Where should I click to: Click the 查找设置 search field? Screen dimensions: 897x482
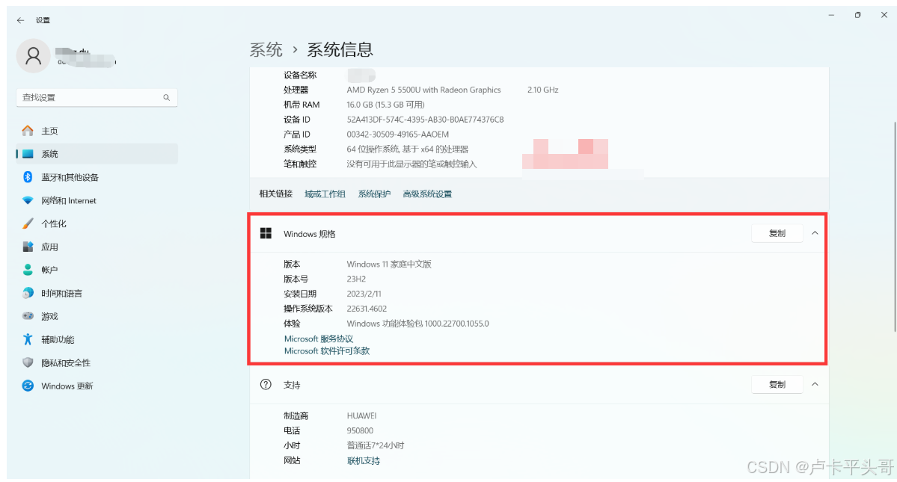tap(97, 98)
